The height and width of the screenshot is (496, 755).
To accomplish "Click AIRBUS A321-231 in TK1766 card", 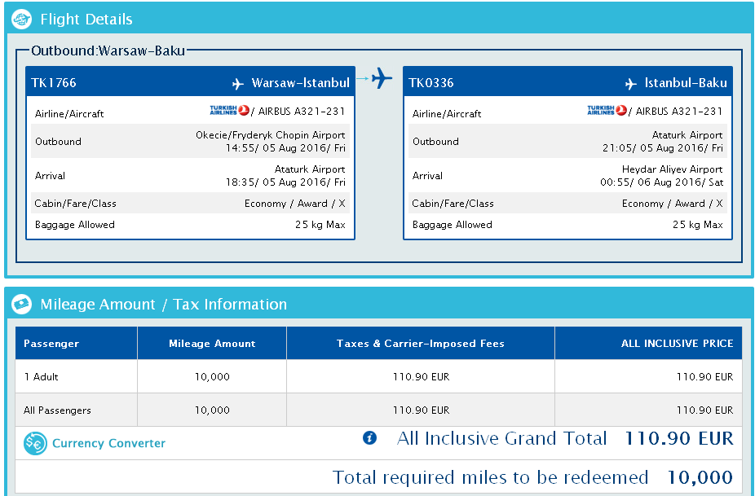I will pyautogui.click(x=302, y=112).
